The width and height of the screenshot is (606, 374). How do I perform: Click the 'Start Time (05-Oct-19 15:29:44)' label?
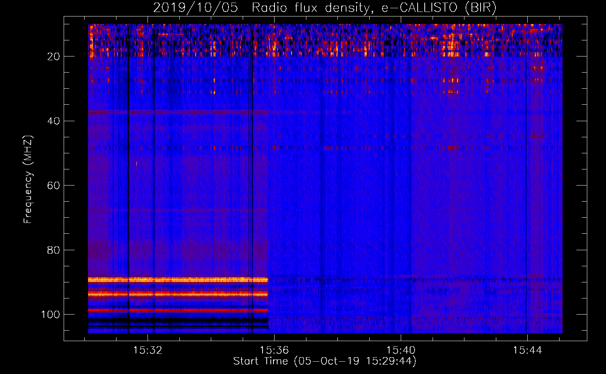(325, 361)
